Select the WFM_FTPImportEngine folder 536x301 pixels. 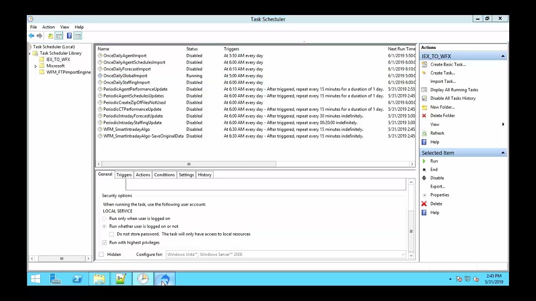[69, 72]
